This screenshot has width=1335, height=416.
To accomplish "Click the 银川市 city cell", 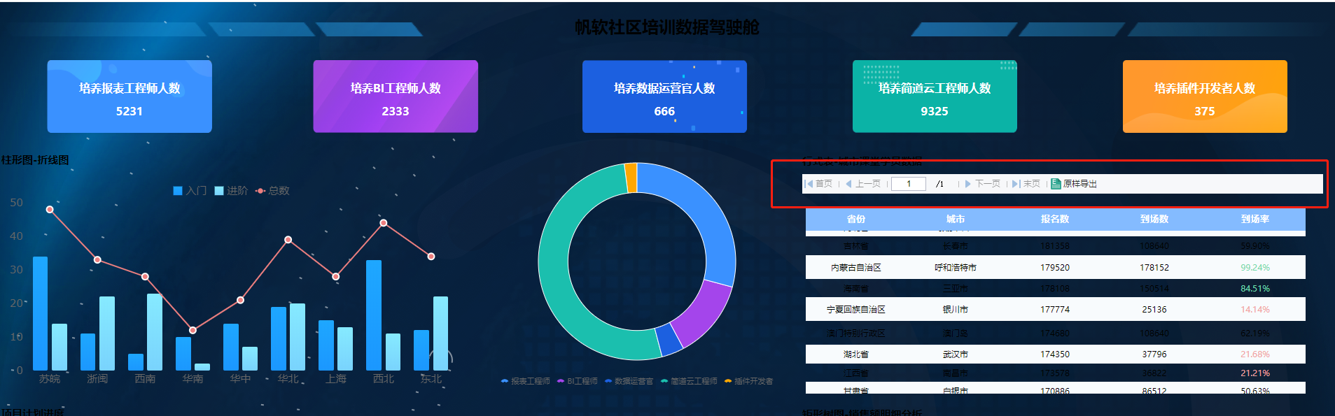I will (956, 309).
